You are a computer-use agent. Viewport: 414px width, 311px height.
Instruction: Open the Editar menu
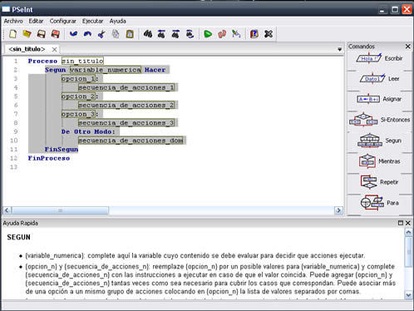point(36,21)
